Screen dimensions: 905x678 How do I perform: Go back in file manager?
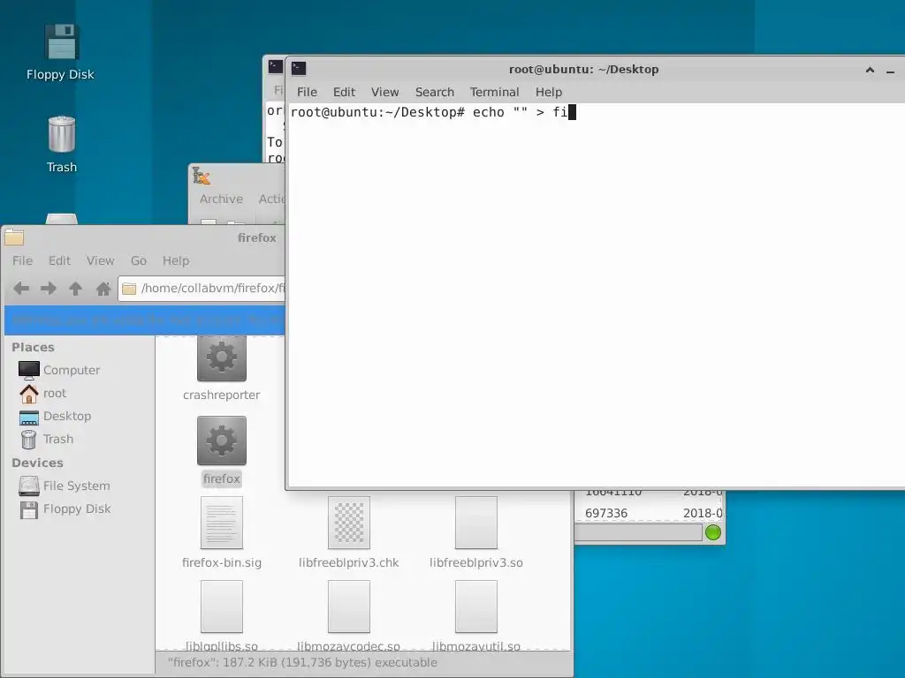[x=21, y=289]
